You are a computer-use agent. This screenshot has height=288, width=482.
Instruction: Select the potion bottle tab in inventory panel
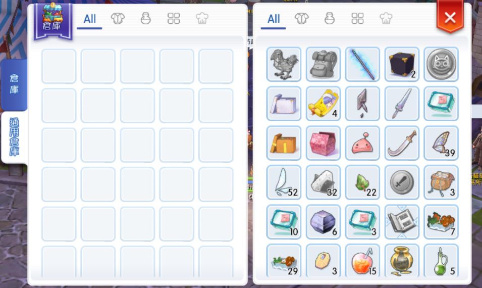coord(330,19)
